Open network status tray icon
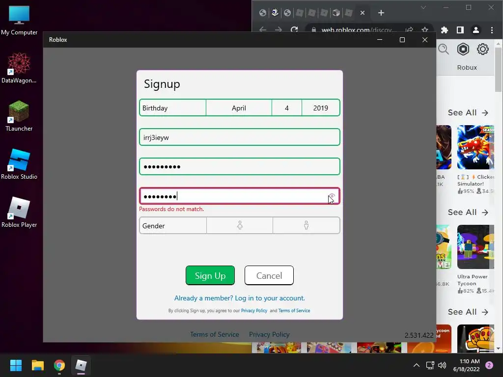Screen dimensions: 503x377 pyautogui.click(x=430, y=365)
